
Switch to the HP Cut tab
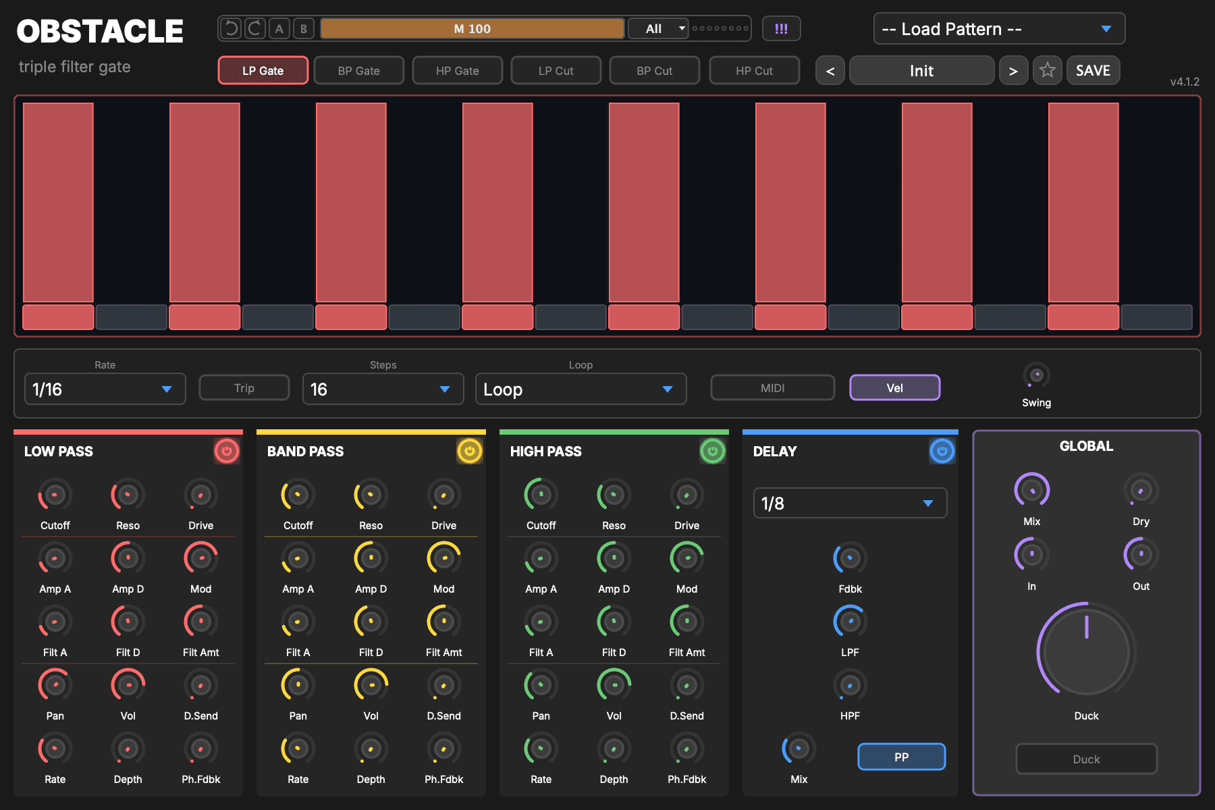click(x=754, y=70)
